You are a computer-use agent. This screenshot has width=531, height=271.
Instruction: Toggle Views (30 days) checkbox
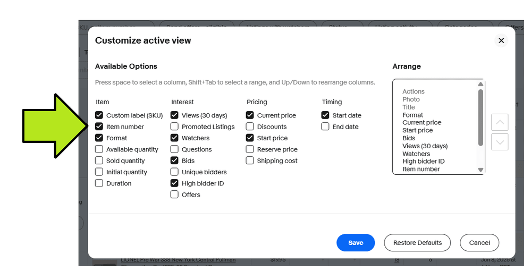tap(174, 115)
